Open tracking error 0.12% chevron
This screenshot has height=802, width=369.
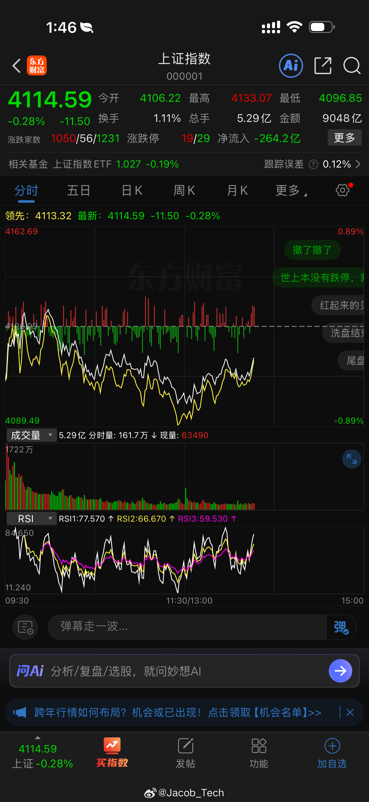(358, 164)
